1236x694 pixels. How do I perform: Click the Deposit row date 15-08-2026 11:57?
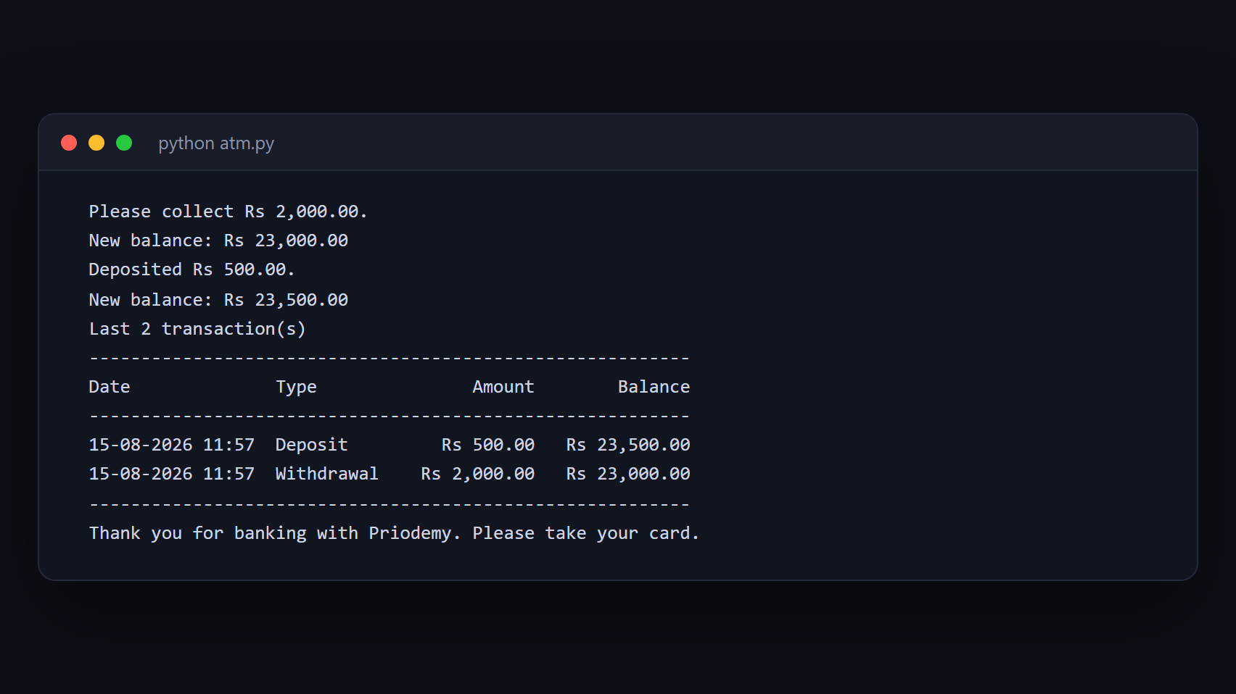172,445
